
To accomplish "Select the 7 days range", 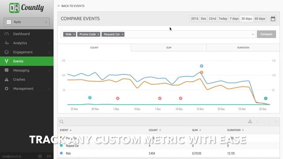I will [234, 19].
